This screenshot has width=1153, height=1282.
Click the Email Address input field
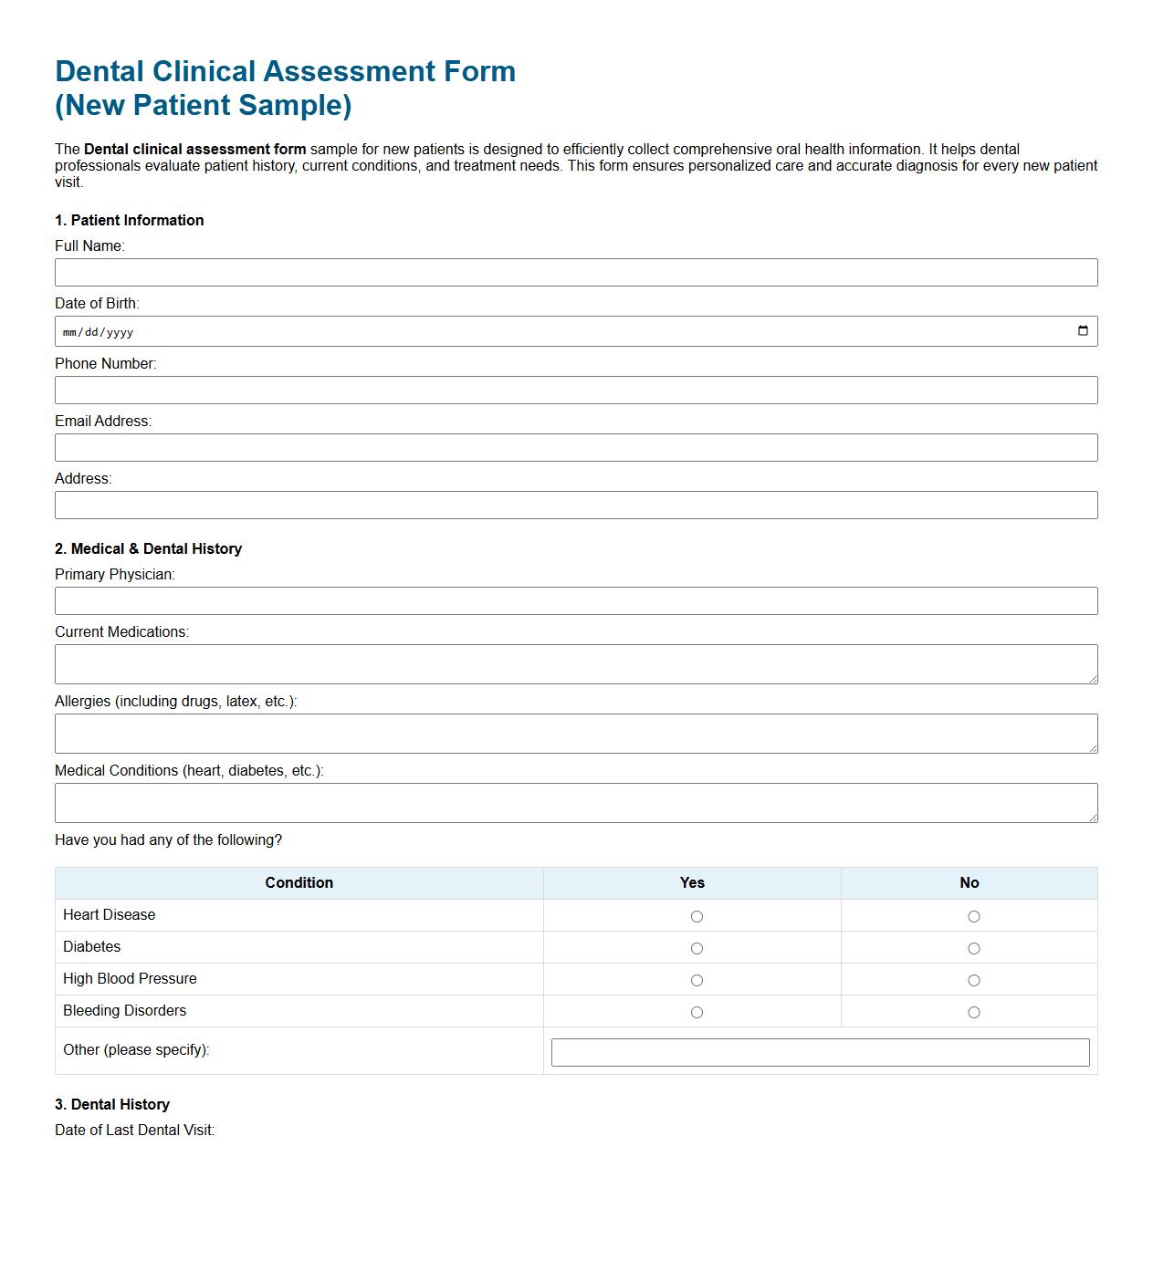[575, 447]
